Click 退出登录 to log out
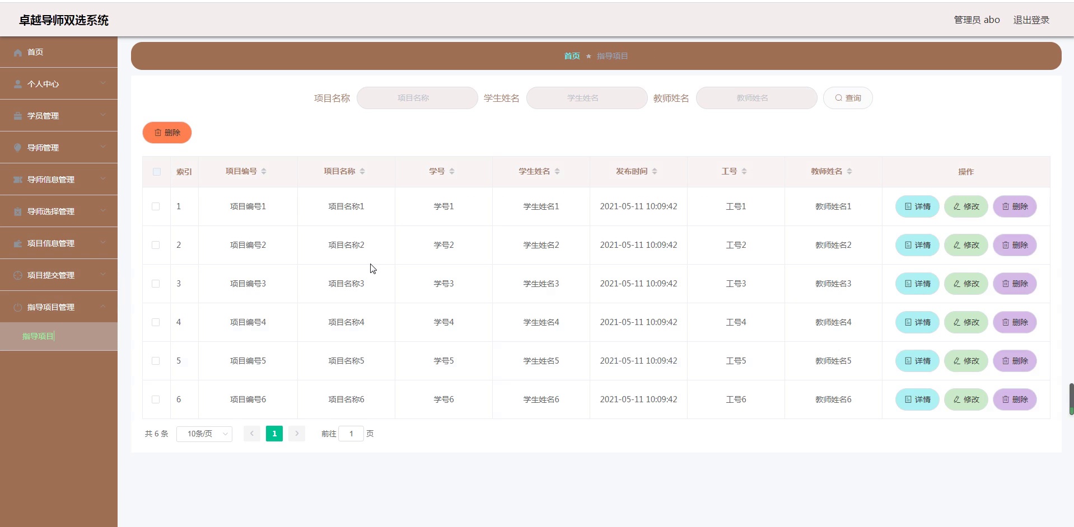Screen dimensions: 1074x527 [1031, 20]
